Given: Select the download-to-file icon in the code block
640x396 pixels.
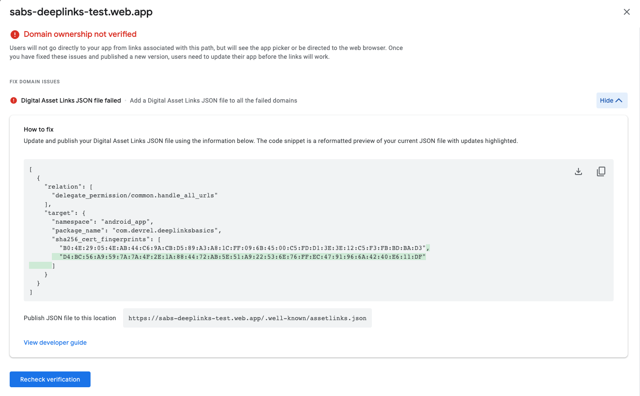Looking at the screenshot, I should [x=578, y=171].
